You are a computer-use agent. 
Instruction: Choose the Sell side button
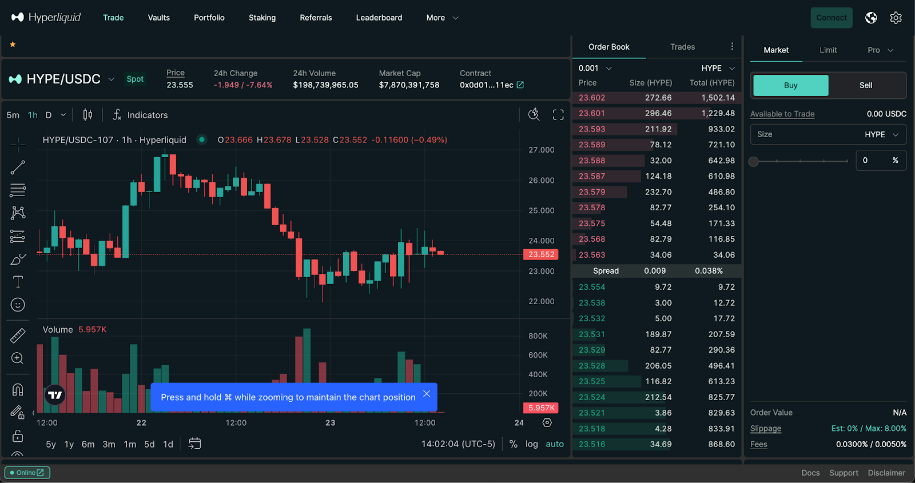coord(866,85)
